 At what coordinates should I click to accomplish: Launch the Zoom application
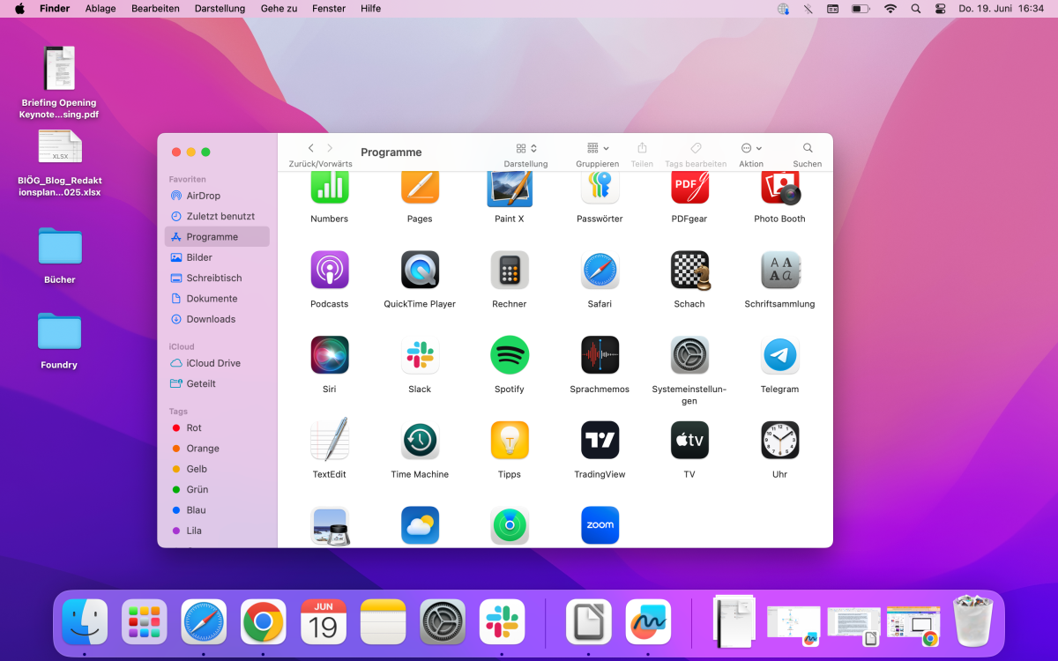pos(600,524)
